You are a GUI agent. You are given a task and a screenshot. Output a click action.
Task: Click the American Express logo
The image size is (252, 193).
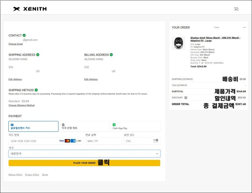(x=73, y=141)
